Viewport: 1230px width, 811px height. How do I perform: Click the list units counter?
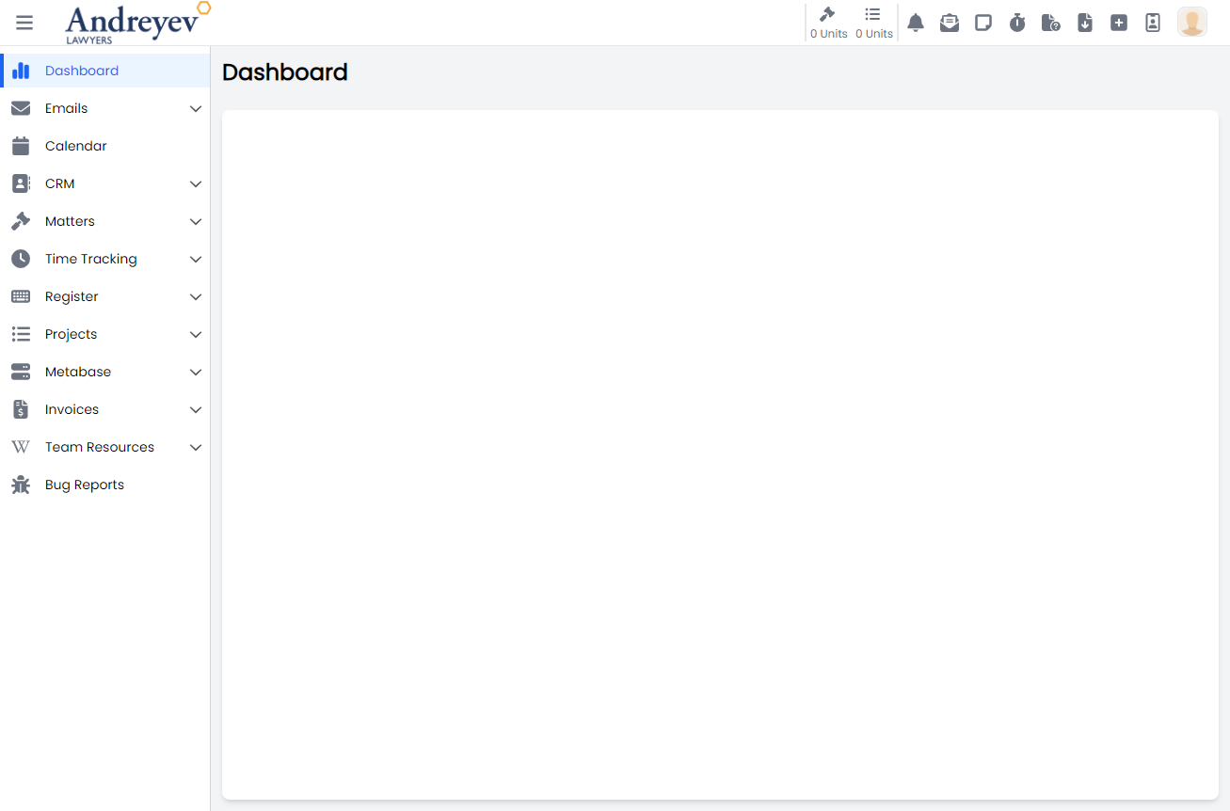(873, 23)
